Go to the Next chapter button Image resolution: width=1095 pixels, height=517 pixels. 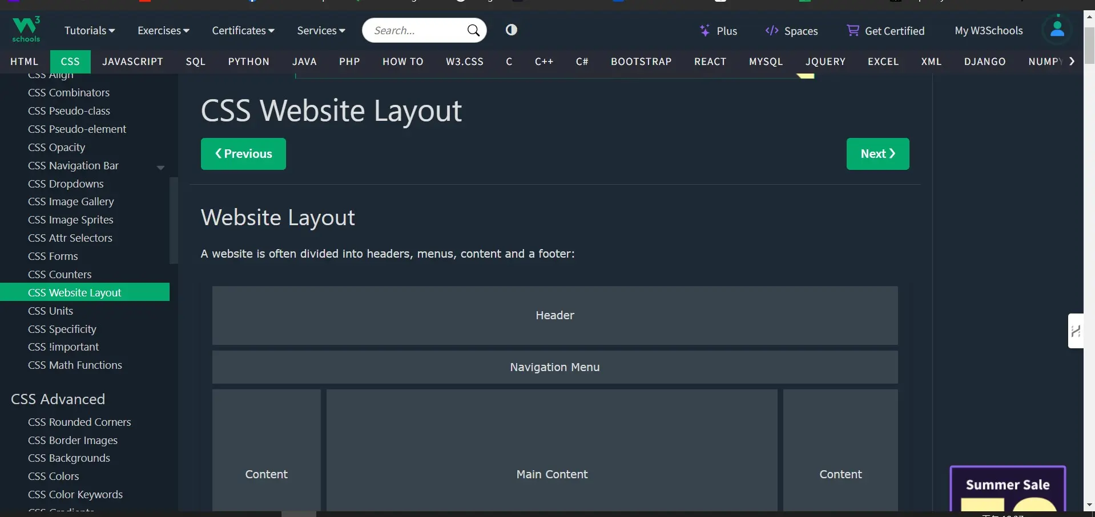coord(877,154)
